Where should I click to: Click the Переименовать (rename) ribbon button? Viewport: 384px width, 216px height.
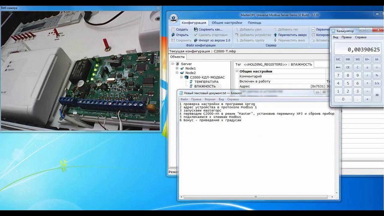pyautogui.click(x=320, y=29)
